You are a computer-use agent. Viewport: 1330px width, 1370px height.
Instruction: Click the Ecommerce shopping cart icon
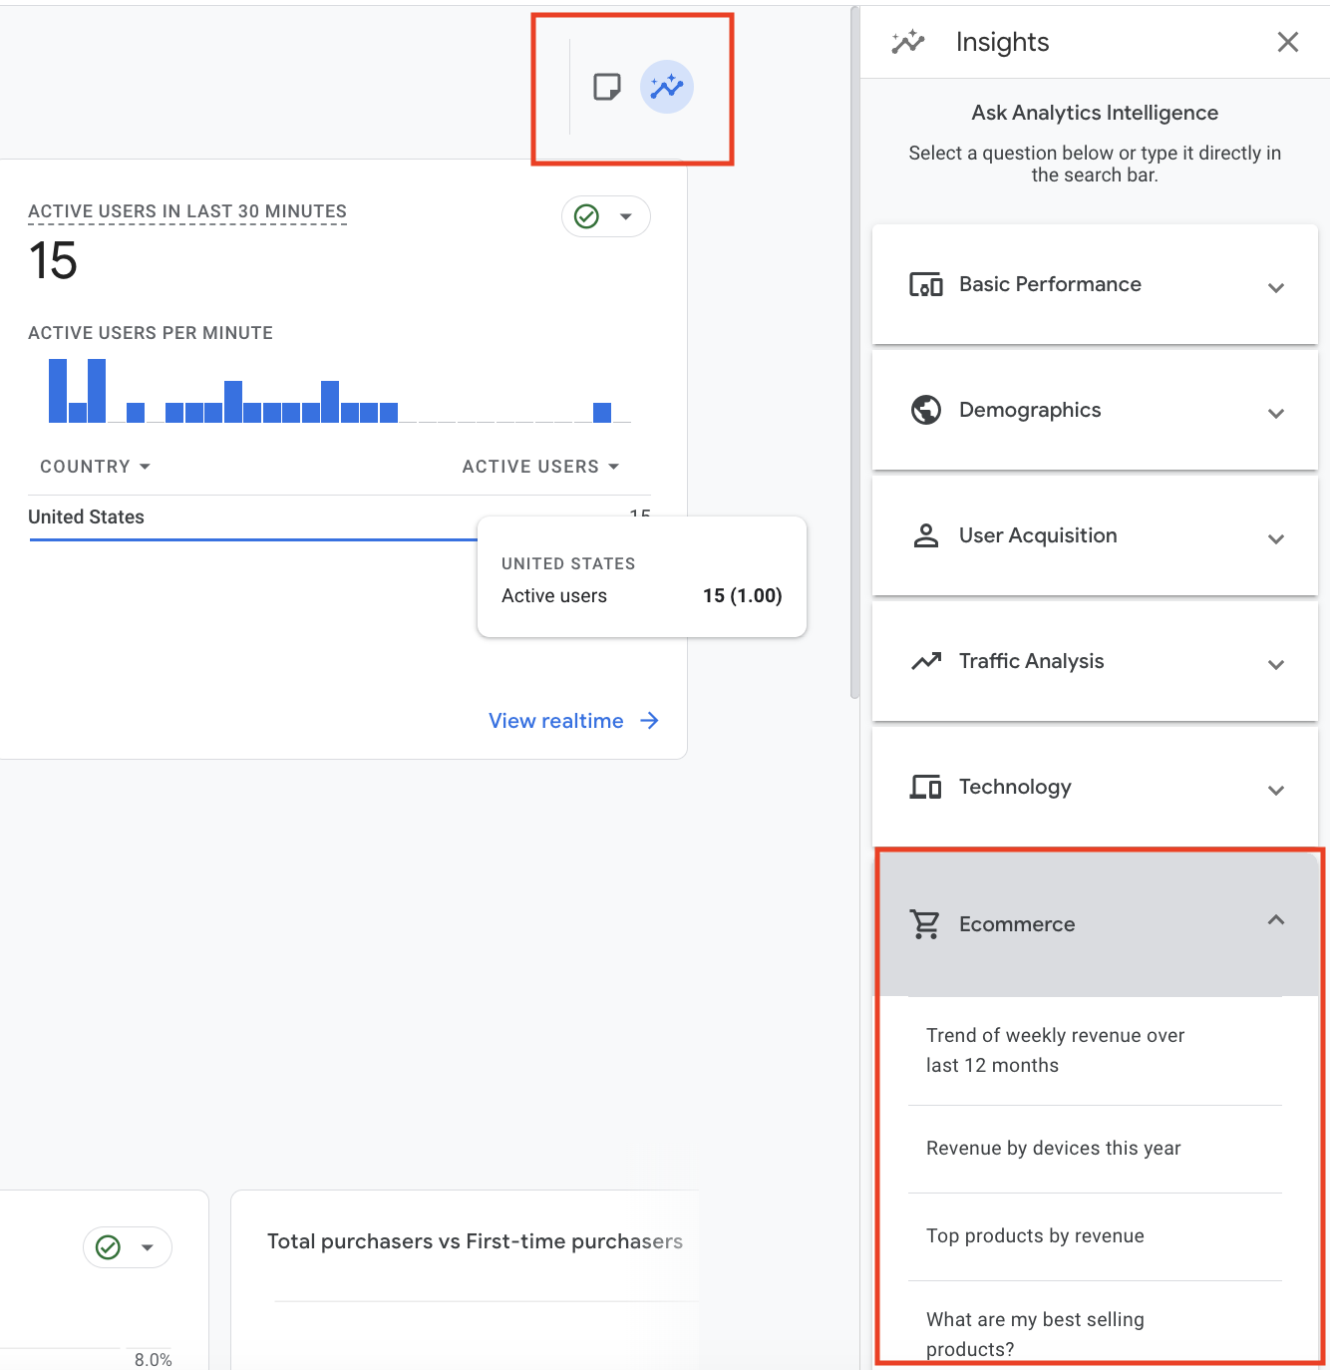coord(924,924)
